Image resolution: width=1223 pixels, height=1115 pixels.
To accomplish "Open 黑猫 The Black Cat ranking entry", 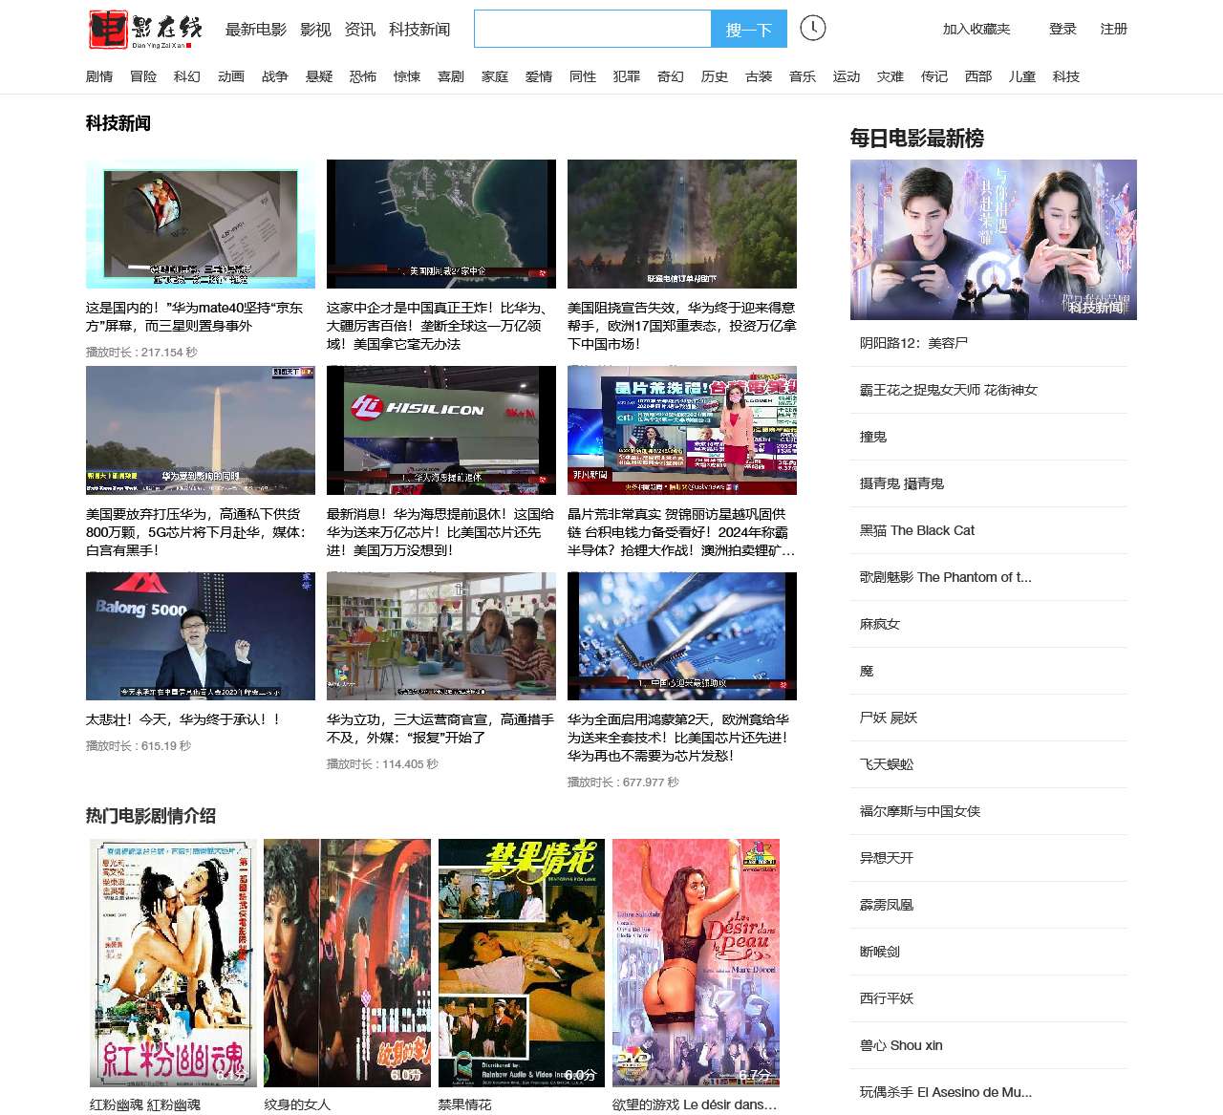I will pyautogui.click(x=917, y=530).
